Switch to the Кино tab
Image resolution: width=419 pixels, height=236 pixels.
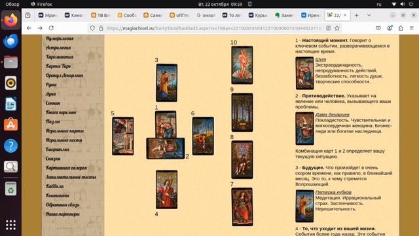[x=74, y=15]
